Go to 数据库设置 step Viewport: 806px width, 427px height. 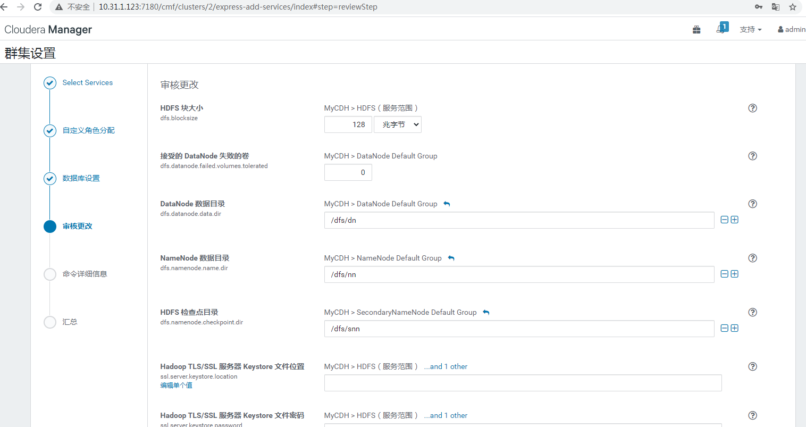pos(81,178)
